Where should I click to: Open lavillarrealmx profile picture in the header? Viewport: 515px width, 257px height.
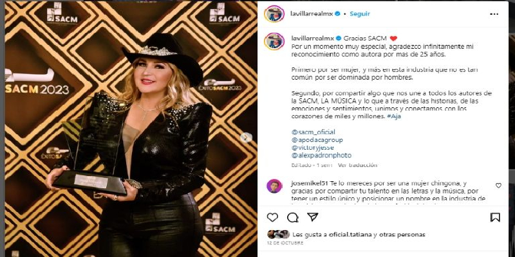[x=274, y=13]
